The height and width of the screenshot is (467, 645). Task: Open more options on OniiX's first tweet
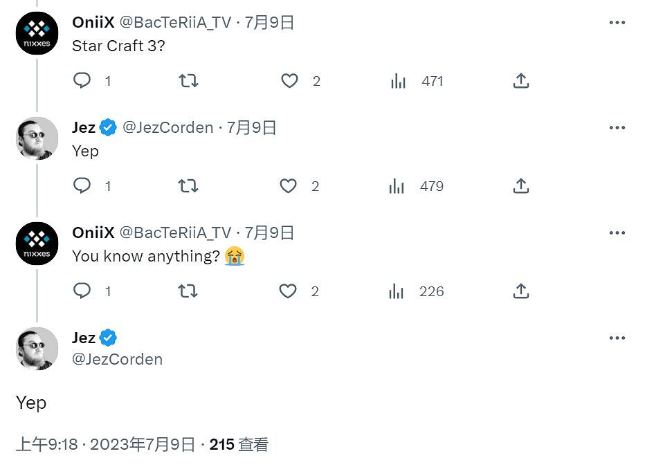[x=617, y=21]
